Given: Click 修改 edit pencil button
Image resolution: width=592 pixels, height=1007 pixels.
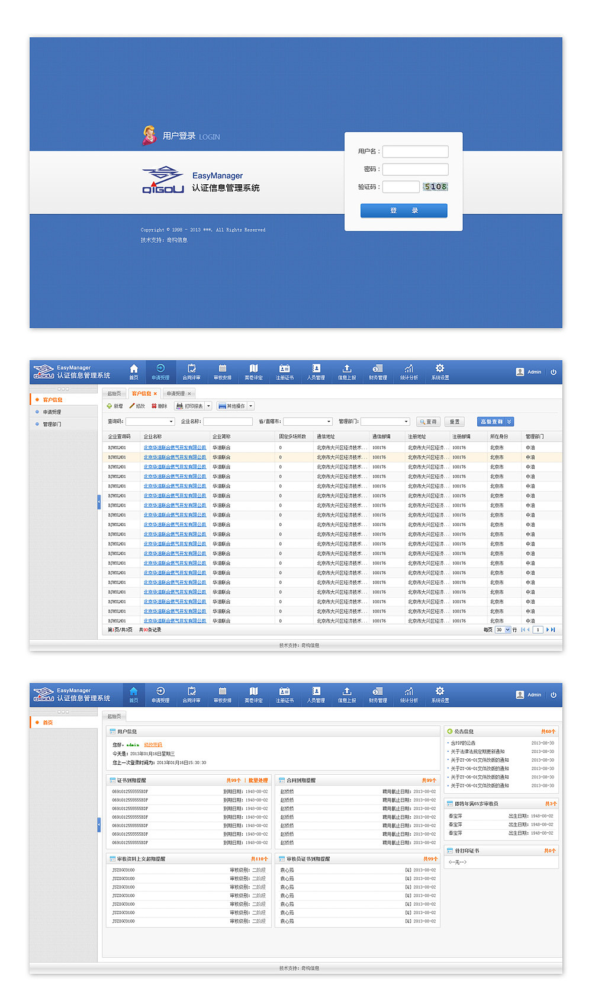Looking at the screenshot, I should pyautogui.click(x=137, y=406).
